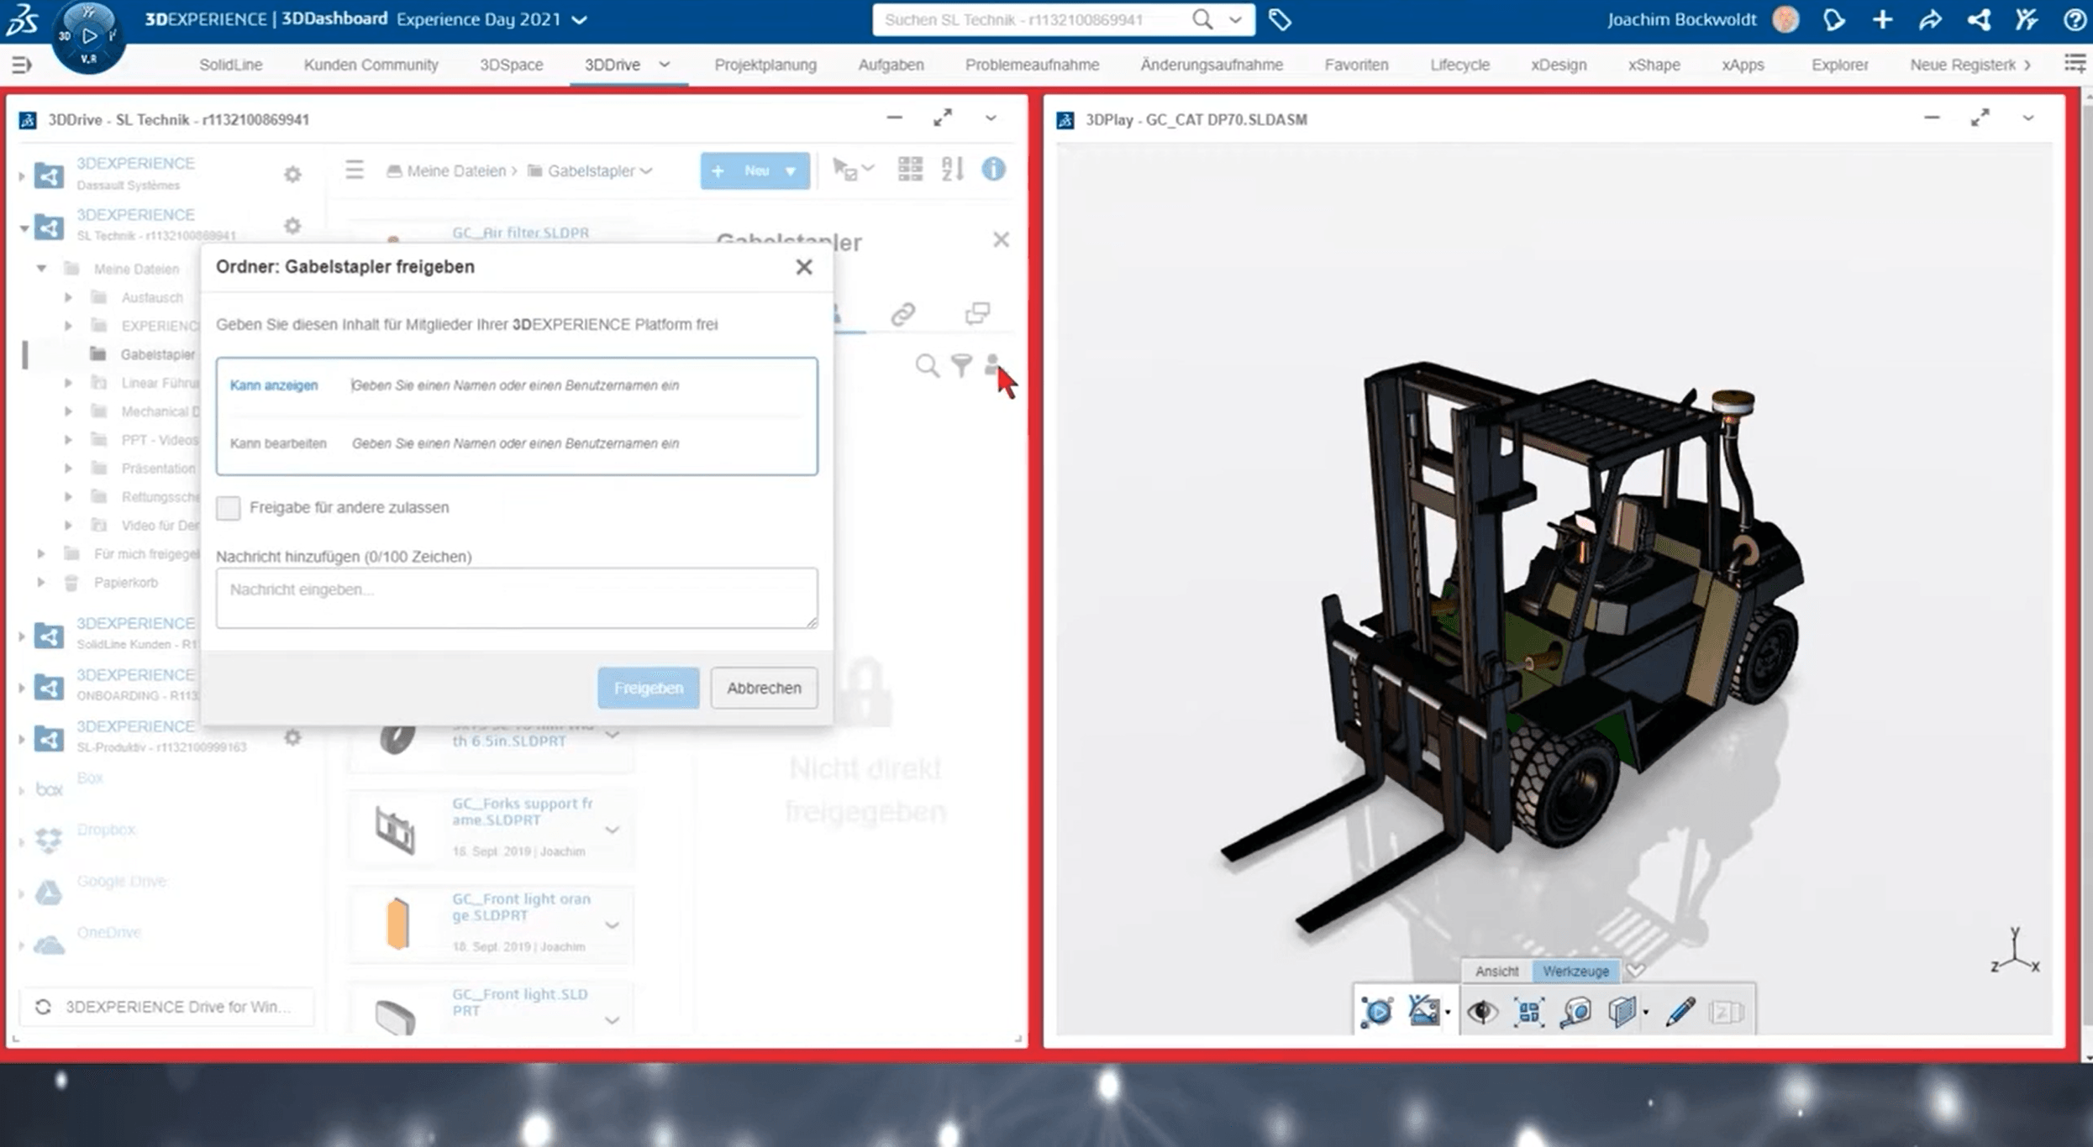Click the Freigeben button in share dialog
The width and height of the screenshot is (2093, 1147).
648,688
